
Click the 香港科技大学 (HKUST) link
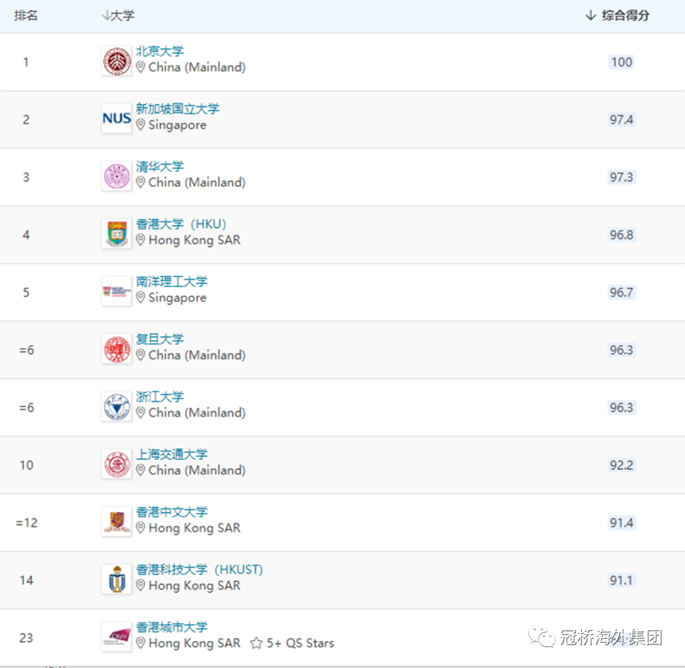(x=199, y=570)
